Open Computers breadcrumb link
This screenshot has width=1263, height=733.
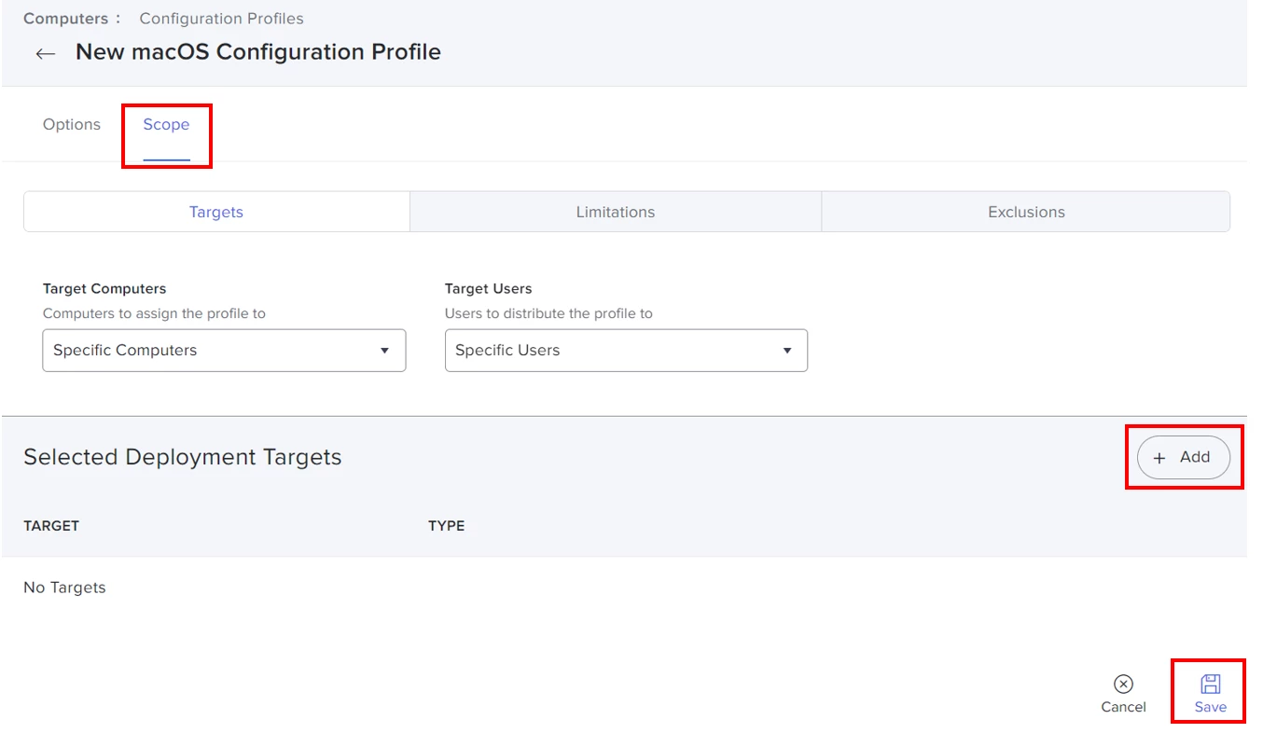[65, 19]
